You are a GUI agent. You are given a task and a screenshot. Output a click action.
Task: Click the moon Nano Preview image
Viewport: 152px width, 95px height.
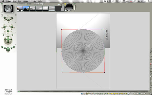8,8
